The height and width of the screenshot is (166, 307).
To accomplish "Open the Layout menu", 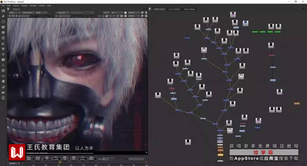I will pyautogui.click(x=16, y=6).
